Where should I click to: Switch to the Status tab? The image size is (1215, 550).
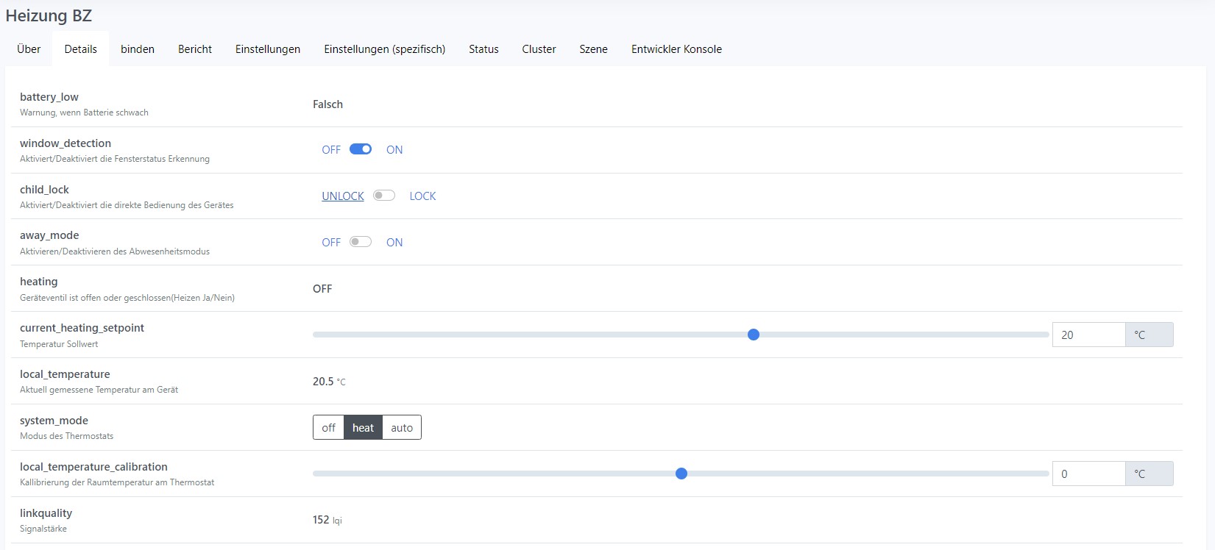[483, 49]
